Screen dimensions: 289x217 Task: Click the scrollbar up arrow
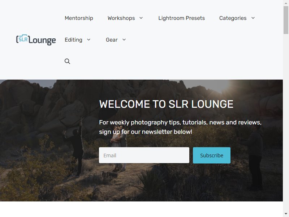pos(286,3)
